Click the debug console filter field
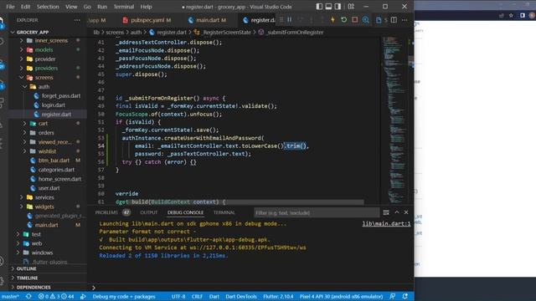The height and width of the screenshot is (301, 536). point(317,212)
